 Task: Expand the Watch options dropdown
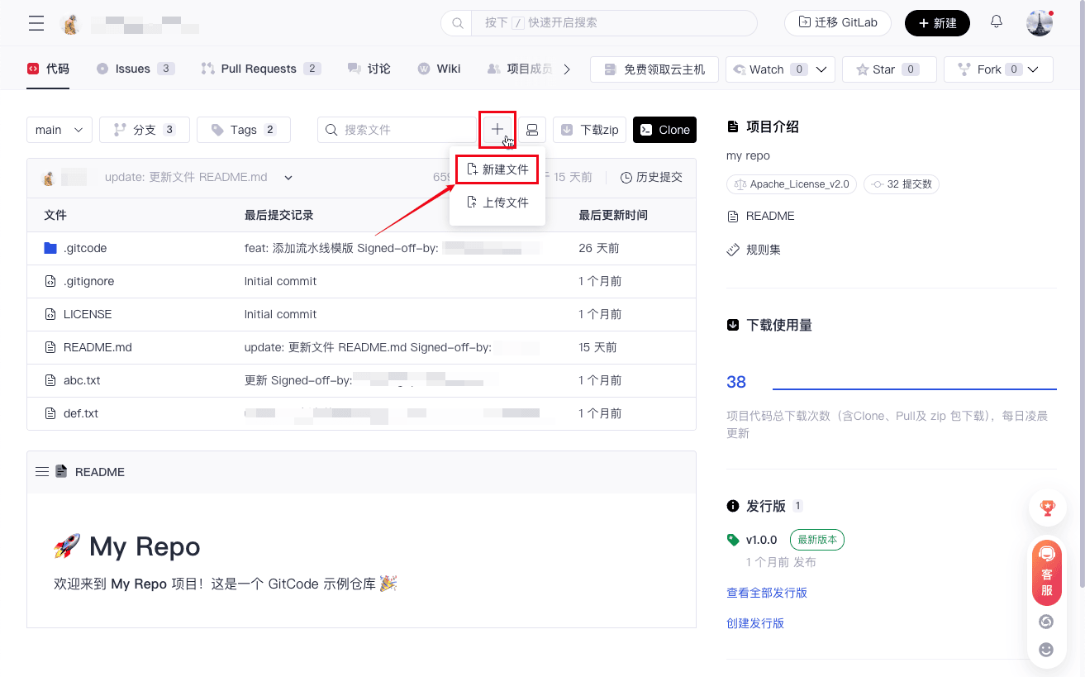[821, 69]
